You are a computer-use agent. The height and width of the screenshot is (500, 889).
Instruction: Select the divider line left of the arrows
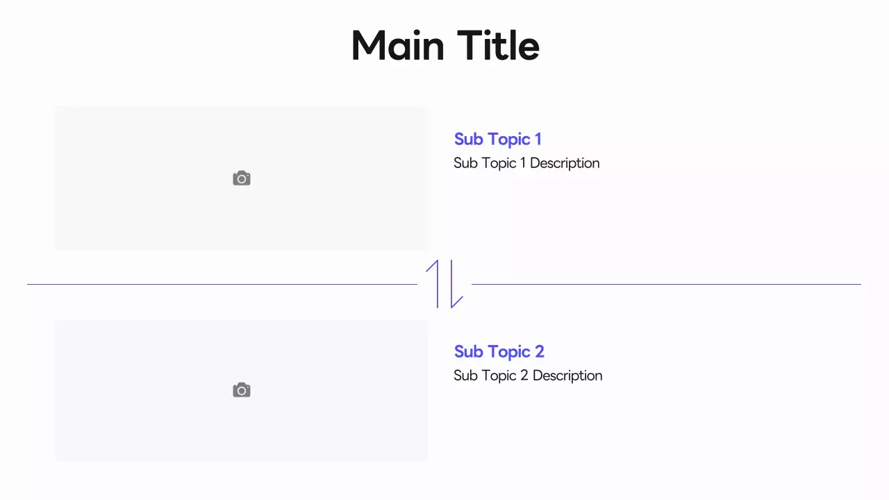(222, 284)
